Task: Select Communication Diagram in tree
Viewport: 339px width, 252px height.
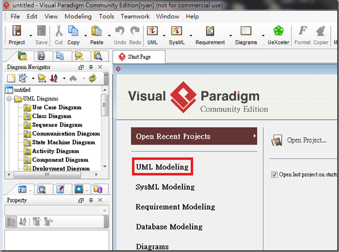Action: point(66,133)
